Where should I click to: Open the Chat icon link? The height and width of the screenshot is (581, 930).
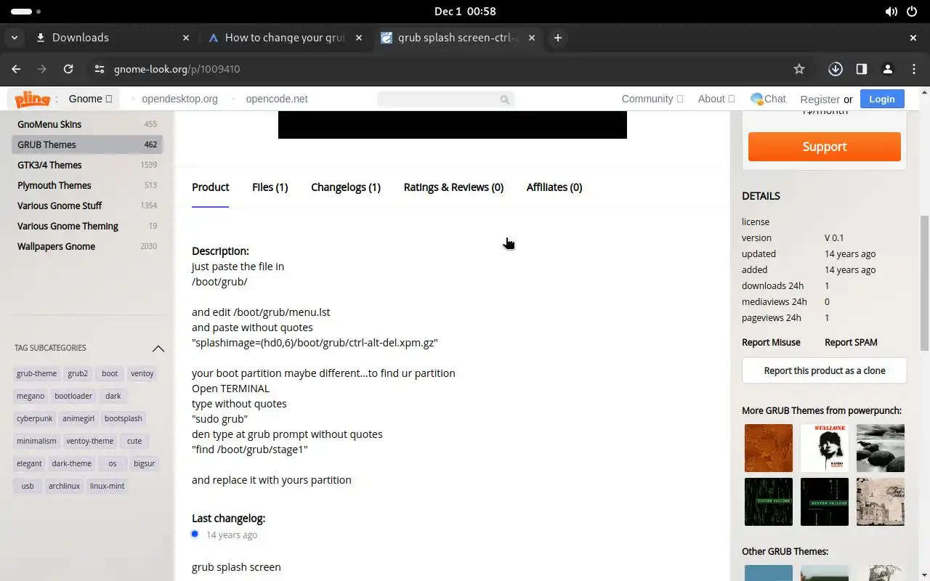click(768, 99)
